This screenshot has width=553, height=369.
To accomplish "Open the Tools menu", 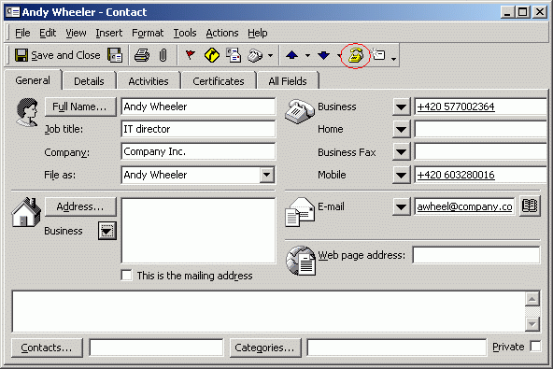I will (x=185, y=33).
